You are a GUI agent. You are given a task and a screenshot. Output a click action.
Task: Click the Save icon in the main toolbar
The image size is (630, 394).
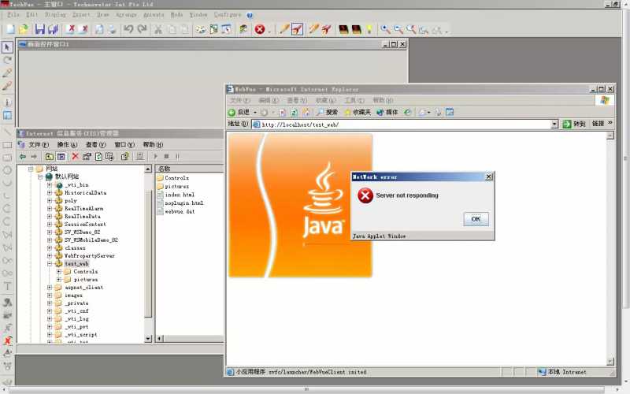point(40,29)
